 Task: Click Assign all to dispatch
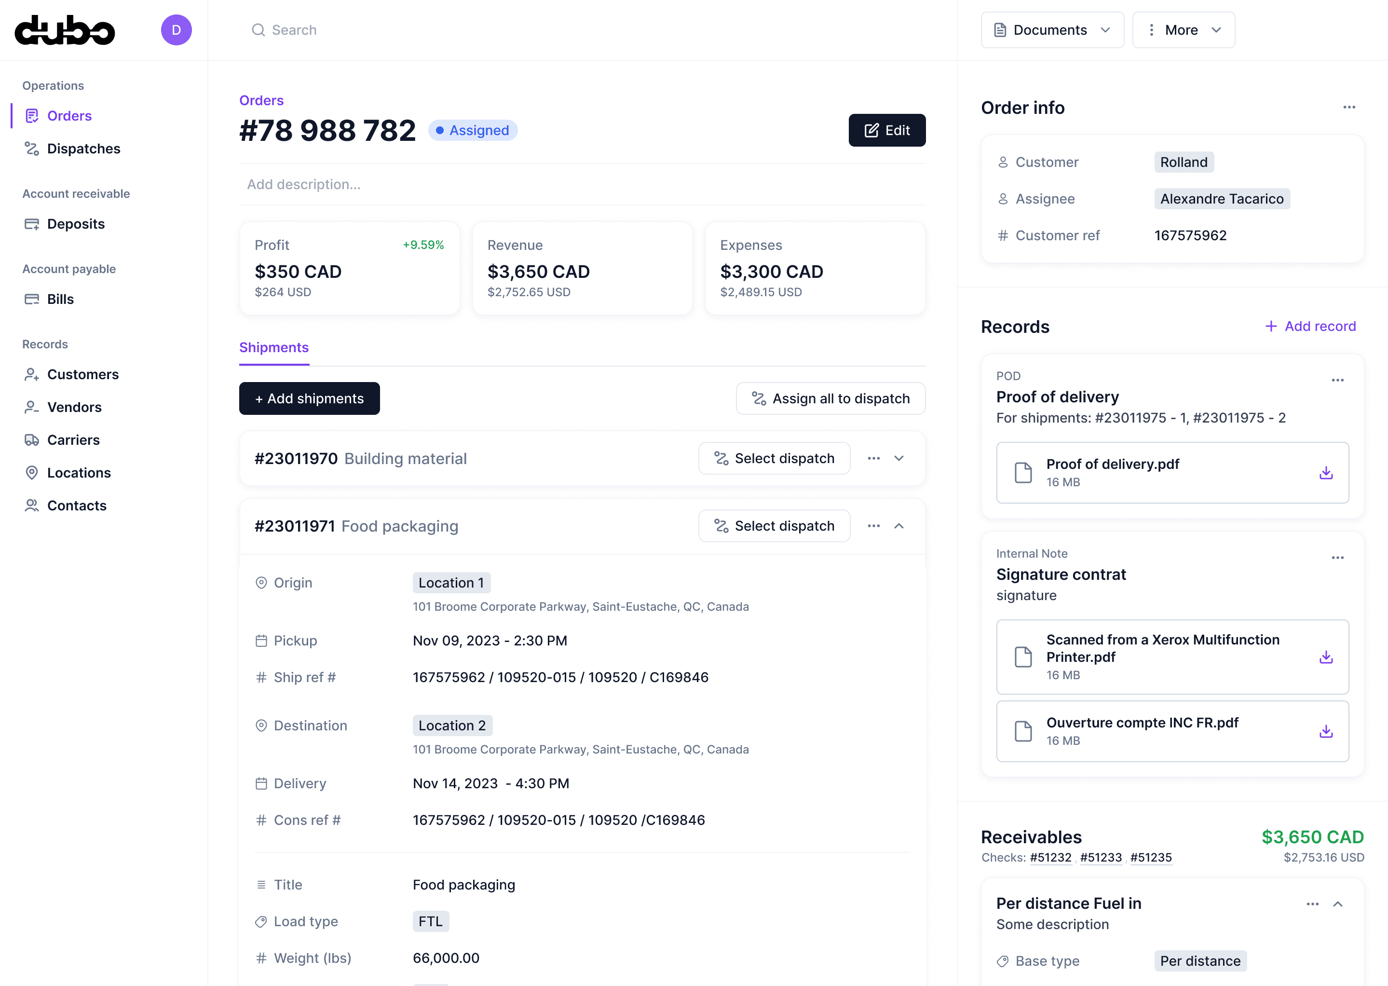click(x=830, y=398)
